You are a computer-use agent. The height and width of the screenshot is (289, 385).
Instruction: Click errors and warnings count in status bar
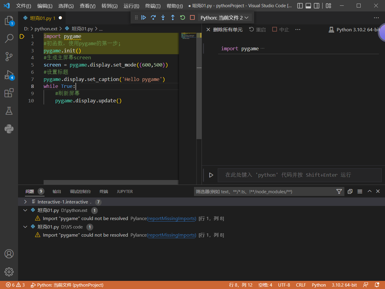[15, 285]
